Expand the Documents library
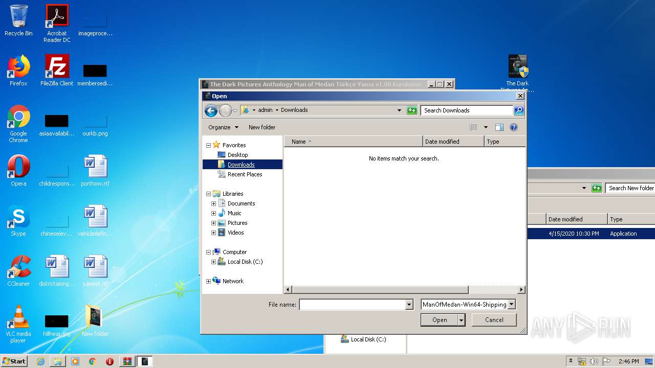 click(x=213, y=203)
